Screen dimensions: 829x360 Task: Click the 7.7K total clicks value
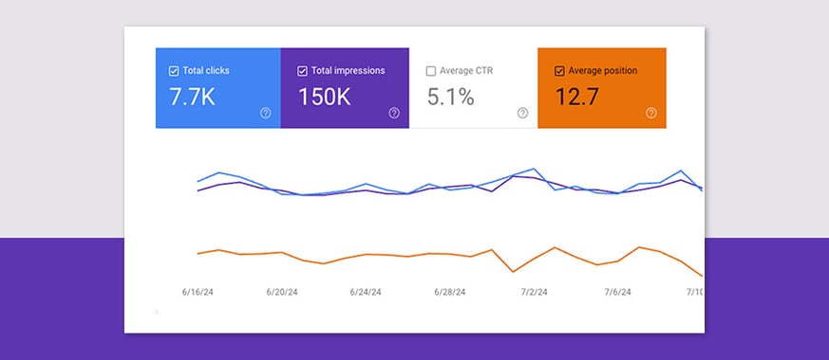192,97
